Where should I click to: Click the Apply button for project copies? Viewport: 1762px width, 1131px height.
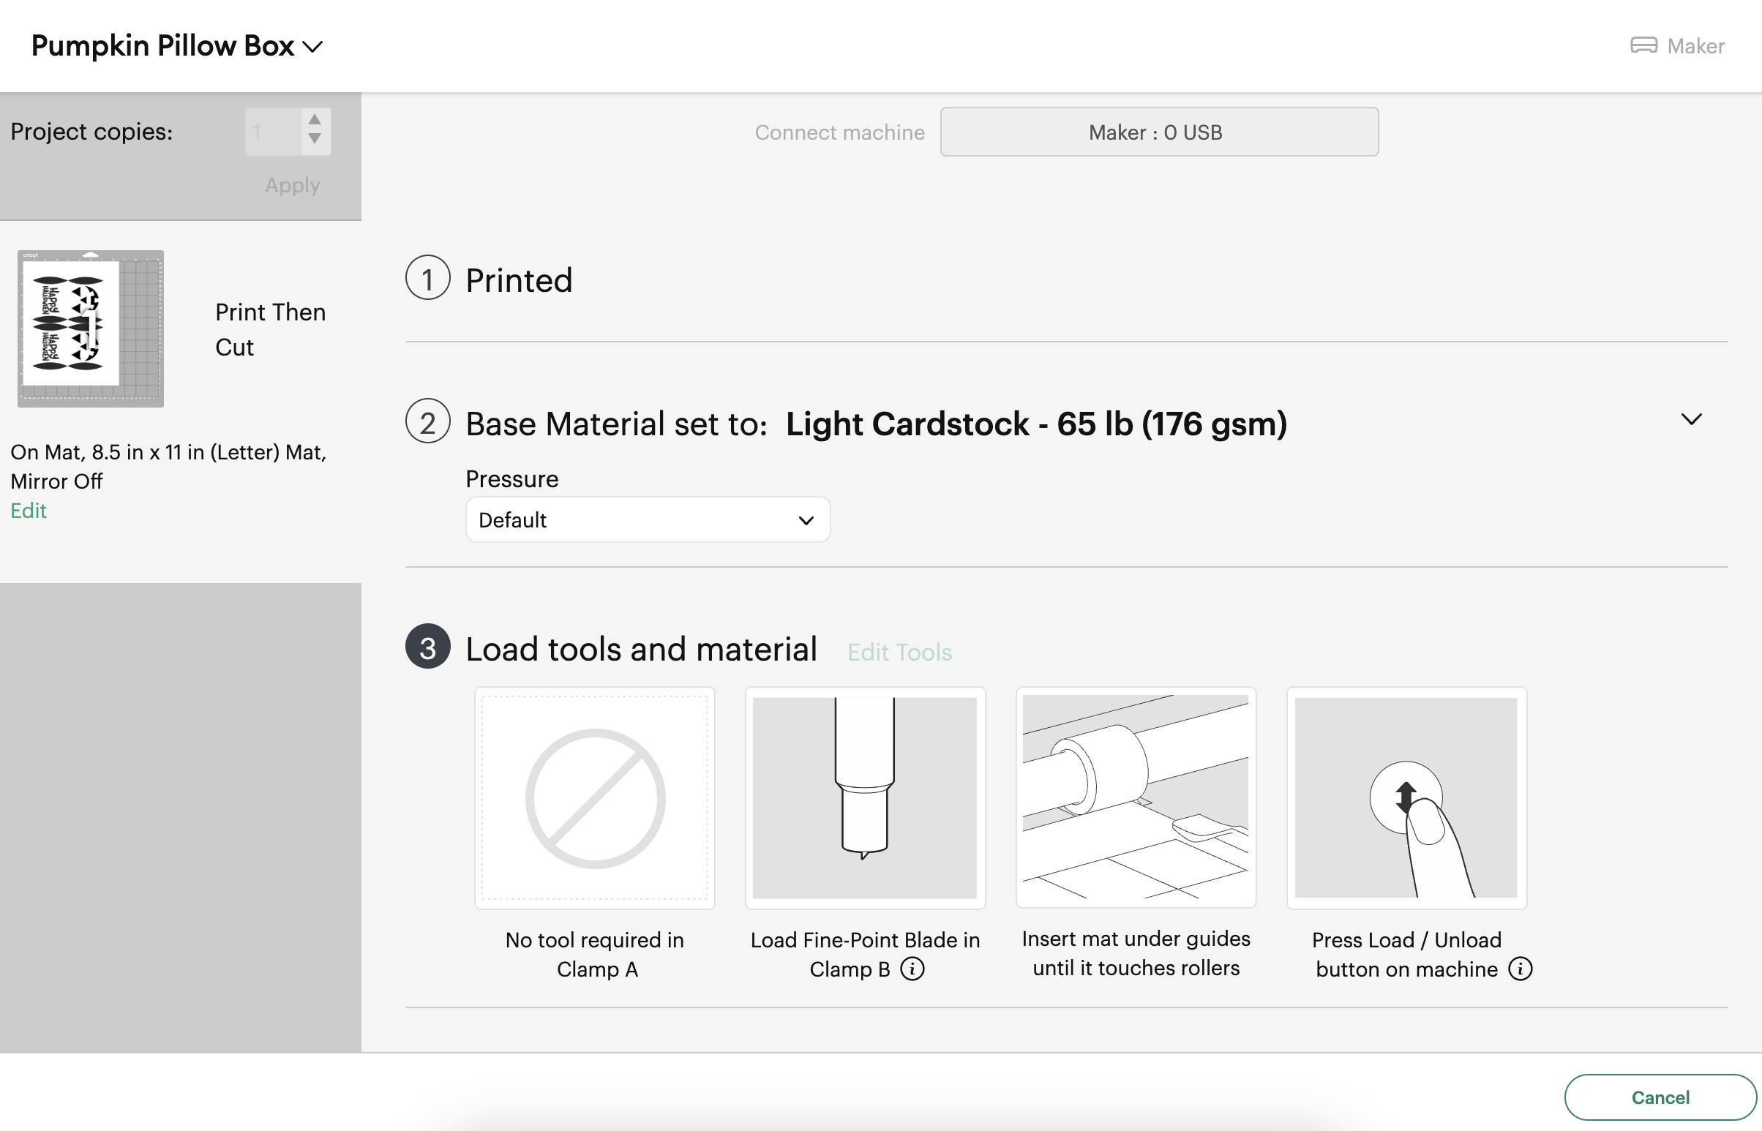pyautogui.click(x=292, y=185)
